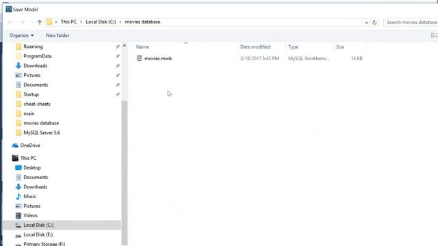Open pinned Documents in quick access

[36, 85]
